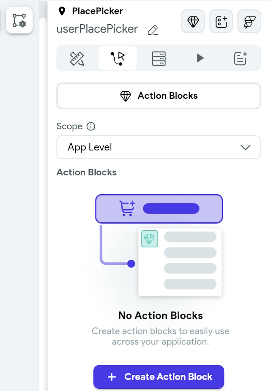Open the animations tab with play icon

tap(200, 58)
